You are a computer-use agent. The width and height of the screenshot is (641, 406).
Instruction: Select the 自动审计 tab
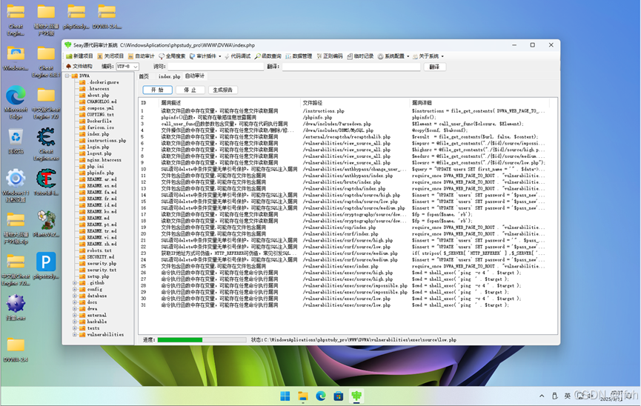195,76
